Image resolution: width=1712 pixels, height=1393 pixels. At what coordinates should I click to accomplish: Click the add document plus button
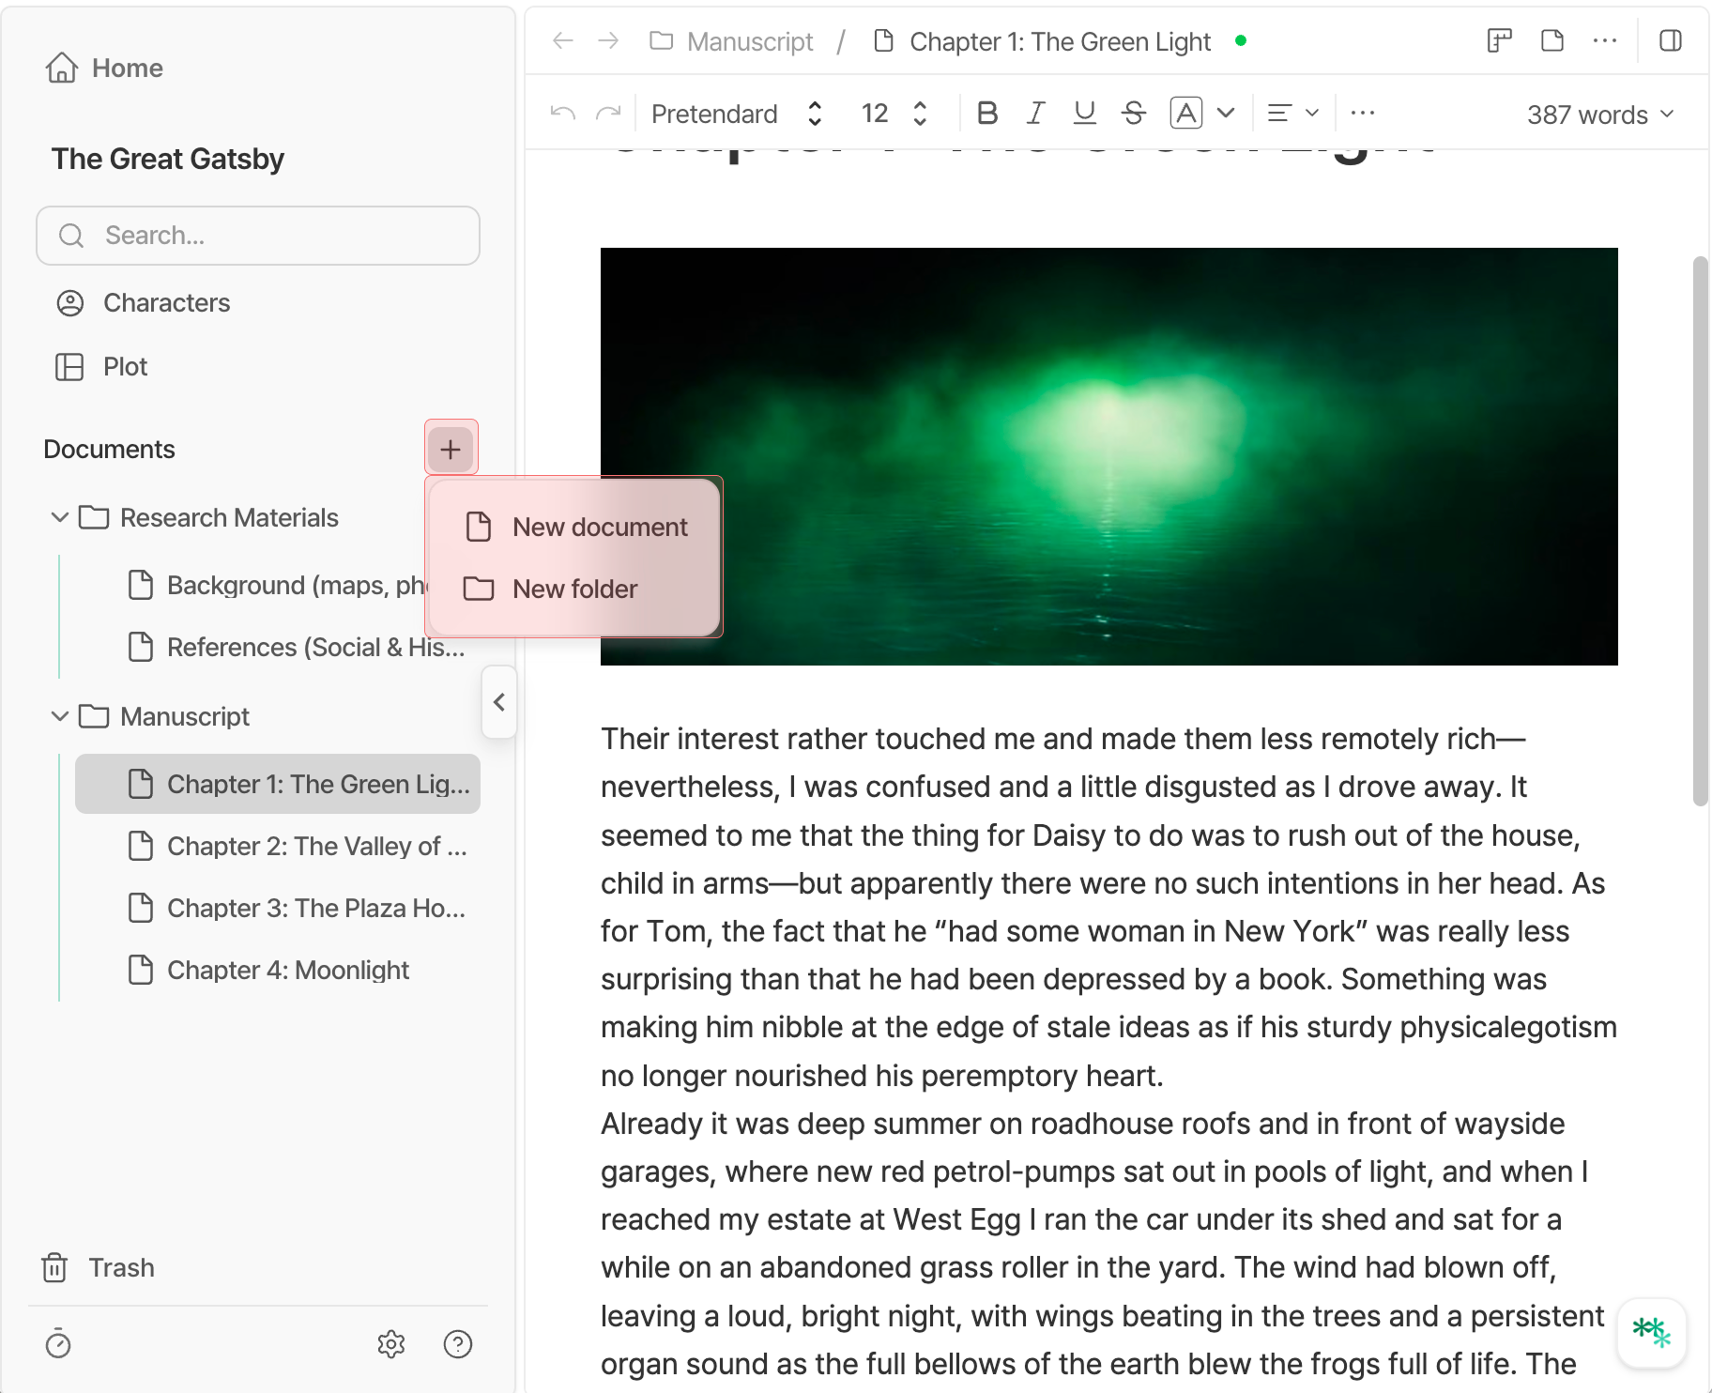pyautogui.click(x=451, y=449)
